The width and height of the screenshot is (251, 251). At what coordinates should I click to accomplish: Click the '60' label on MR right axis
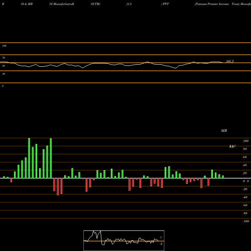pos(245,157)
